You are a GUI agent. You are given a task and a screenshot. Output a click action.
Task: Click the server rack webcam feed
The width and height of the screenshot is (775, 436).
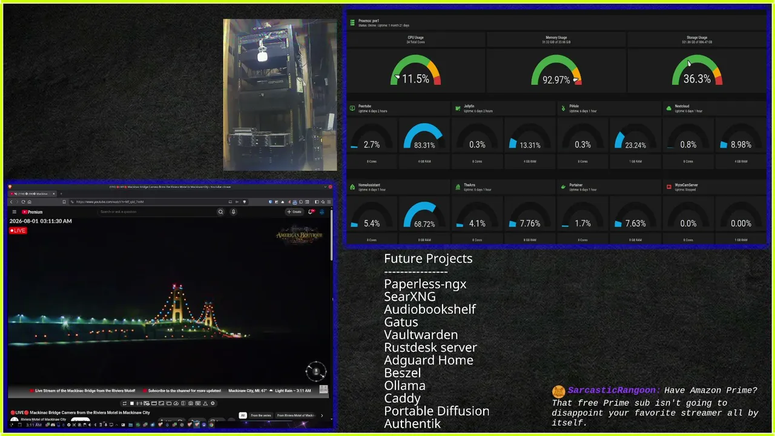coord(280,94)
